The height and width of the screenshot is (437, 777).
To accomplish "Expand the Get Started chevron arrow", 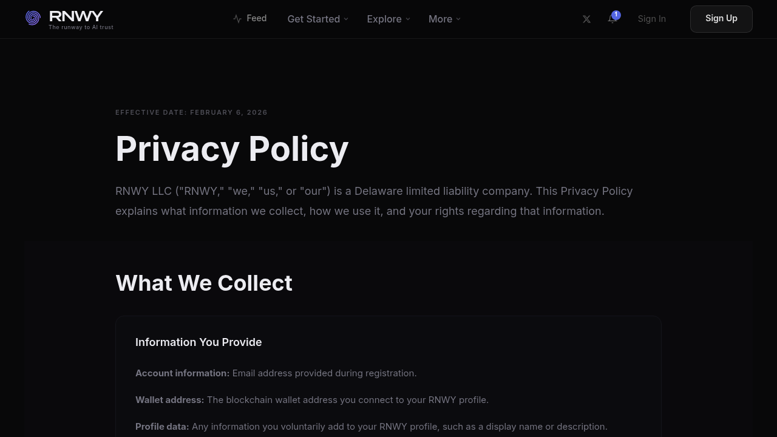I will pyautogui.click(x=346, y=19).
